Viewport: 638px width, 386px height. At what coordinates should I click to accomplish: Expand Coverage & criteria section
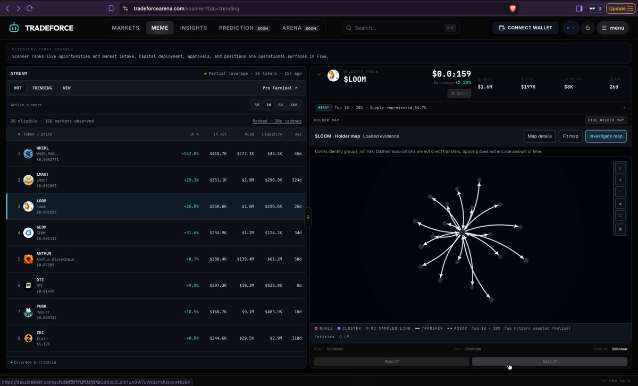33,362
